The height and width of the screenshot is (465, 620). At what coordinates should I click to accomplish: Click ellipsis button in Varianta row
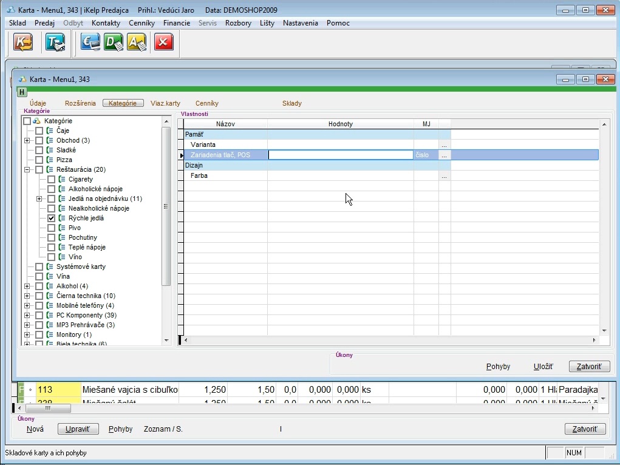pos(445,145)
